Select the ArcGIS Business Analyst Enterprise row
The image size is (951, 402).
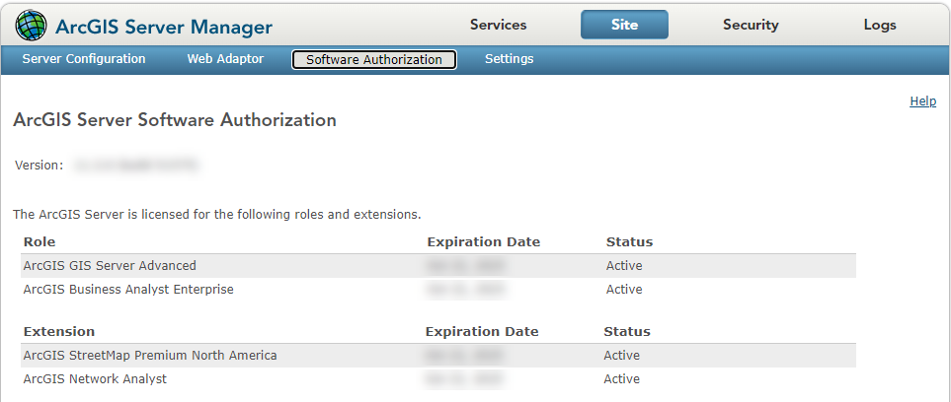[437, 290]
